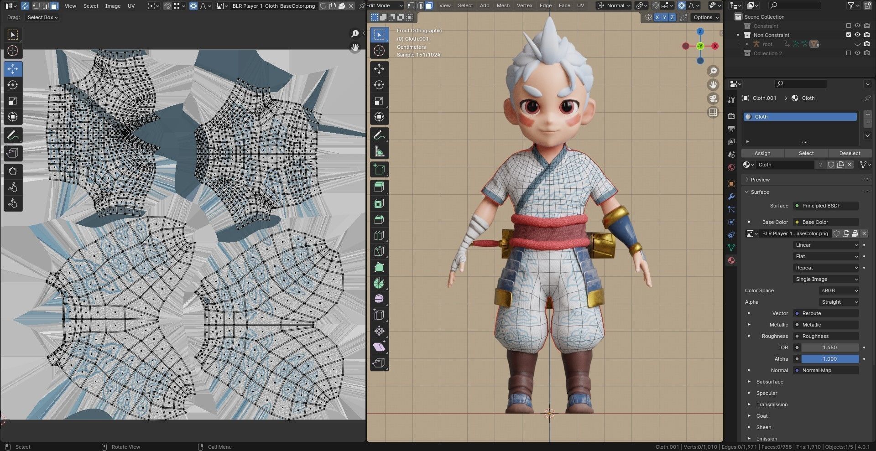This screenshot has width=876, height=451.
Task: Open the Face menu
Action: pos(564,5)
